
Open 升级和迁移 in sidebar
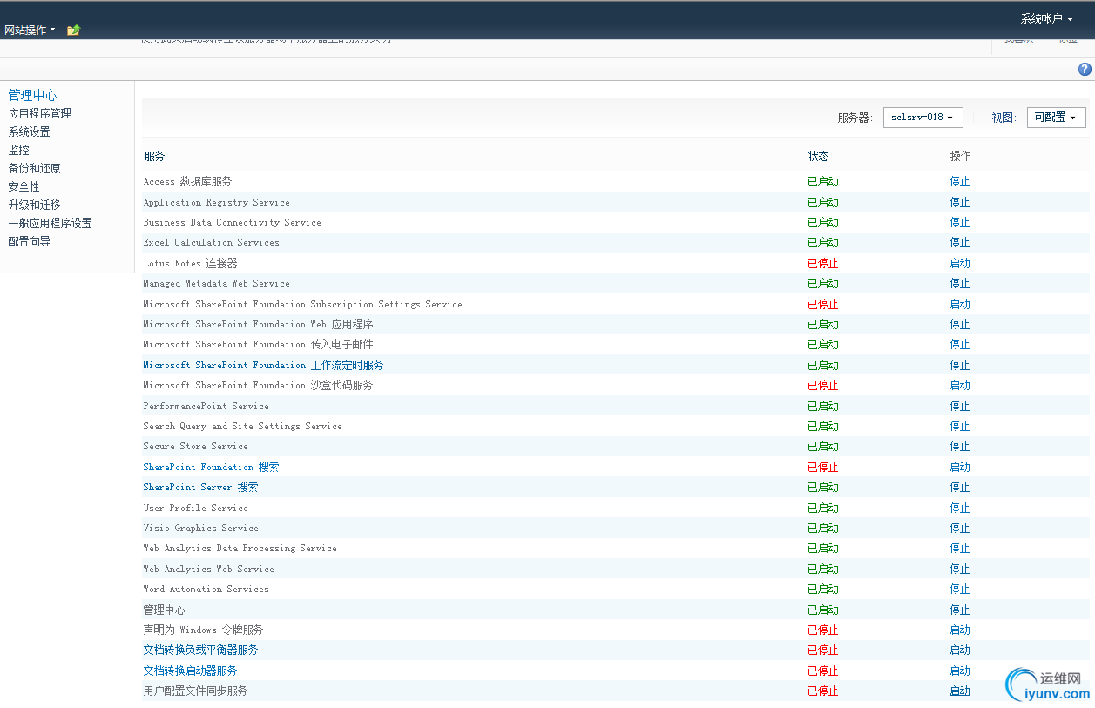point(35,205)
